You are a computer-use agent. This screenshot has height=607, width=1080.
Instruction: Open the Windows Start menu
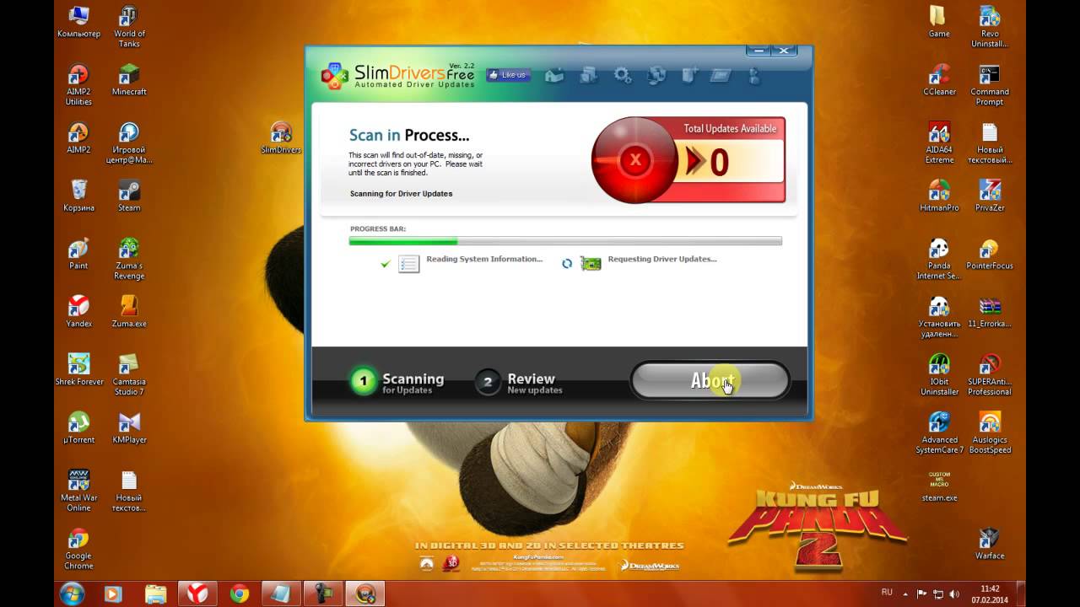point(72,594)
